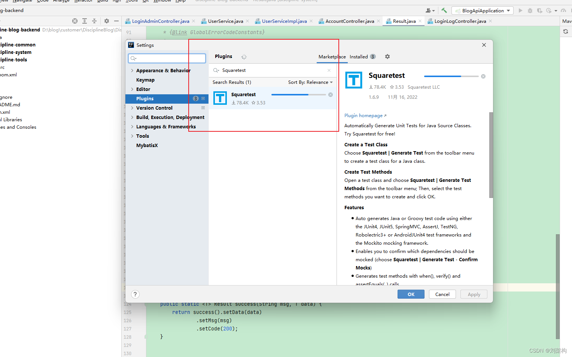Cancel Squaretest download in detail pane
Viewport: 572px width, 357px height.
483,76
